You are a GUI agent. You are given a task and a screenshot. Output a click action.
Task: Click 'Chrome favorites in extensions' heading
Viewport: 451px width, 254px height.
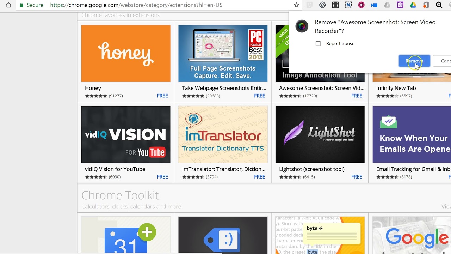click(x=121, y=15)
